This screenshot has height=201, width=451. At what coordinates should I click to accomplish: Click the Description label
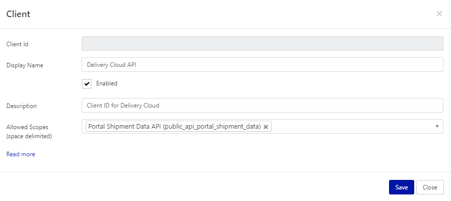tap(22, 106)
